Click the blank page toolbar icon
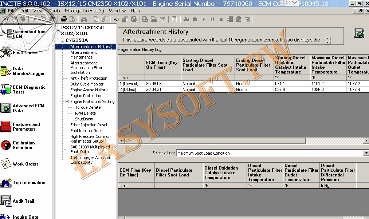369x219 pixels. click(x=174, y=19)
